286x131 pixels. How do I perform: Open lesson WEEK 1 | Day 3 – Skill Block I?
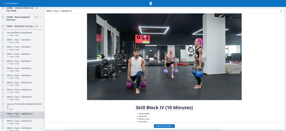[x=19, y=47]
